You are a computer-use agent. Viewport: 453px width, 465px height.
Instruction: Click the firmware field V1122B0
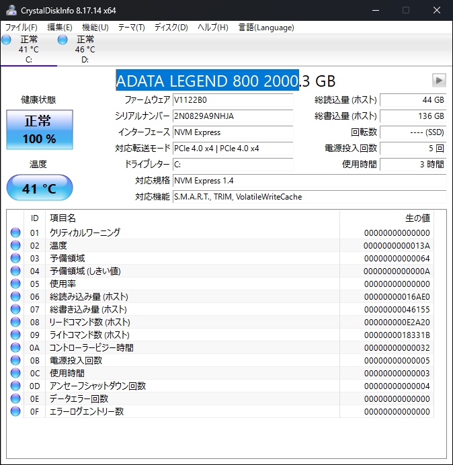point(233,100)
